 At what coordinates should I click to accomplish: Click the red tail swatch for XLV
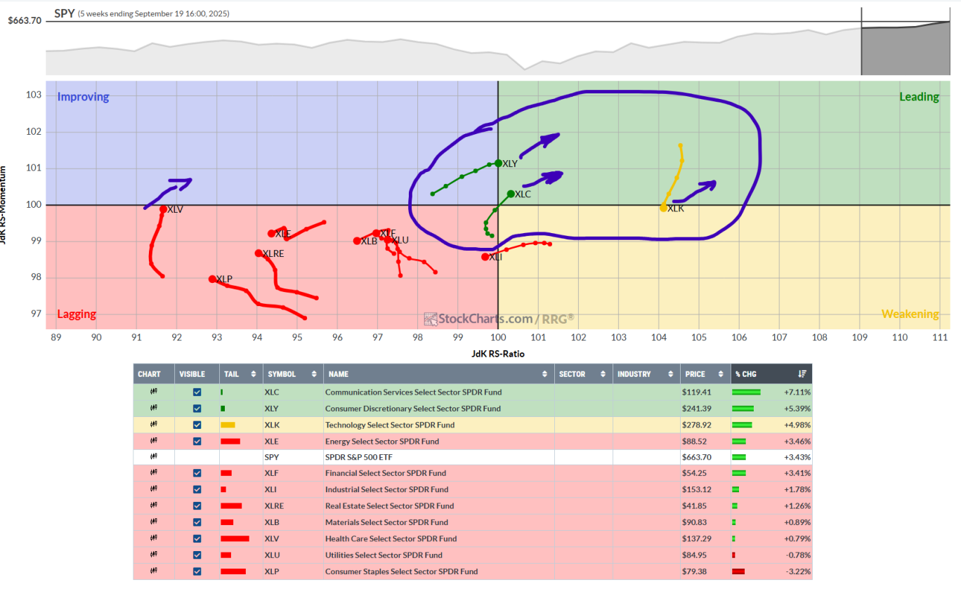pos(235,538)
